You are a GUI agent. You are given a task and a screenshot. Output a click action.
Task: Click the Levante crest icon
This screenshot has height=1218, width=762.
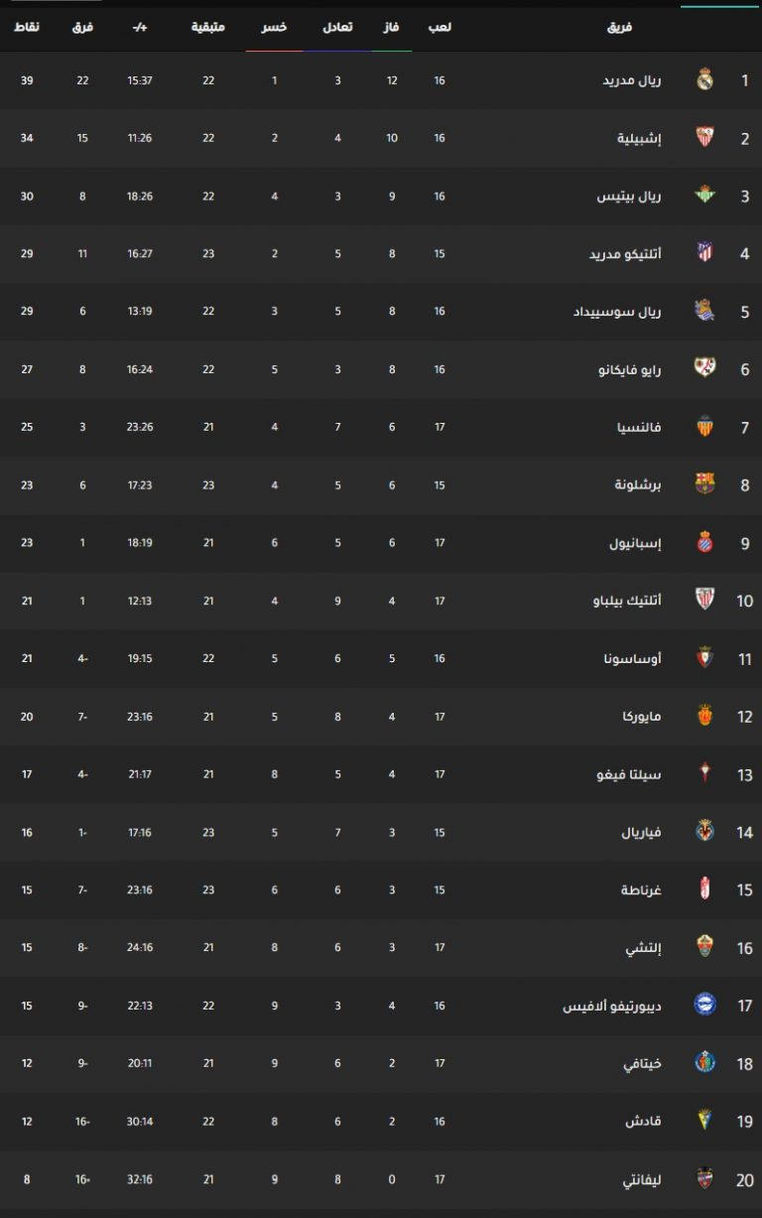(704, 1179)
